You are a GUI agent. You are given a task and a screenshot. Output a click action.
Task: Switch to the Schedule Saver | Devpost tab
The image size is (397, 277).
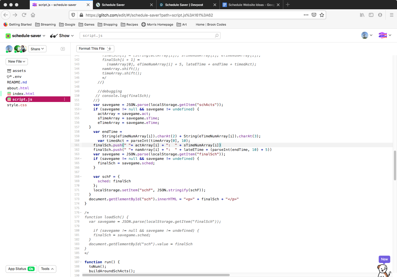184,5
